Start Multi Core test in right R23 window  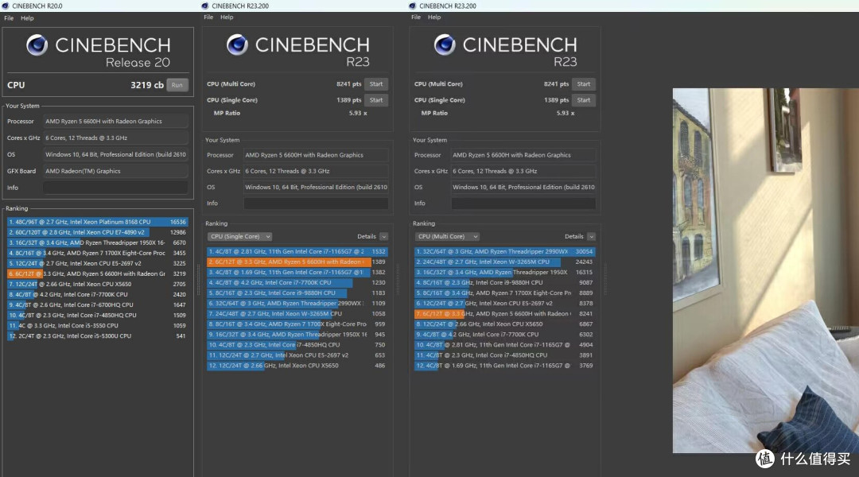point(584,83)
